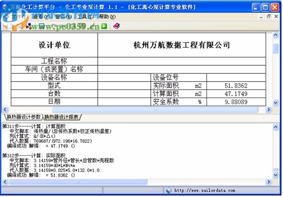
Task: Click log pane horizontal scrollbar thumb
Action: pyautogui.click(x=78, y=182)
